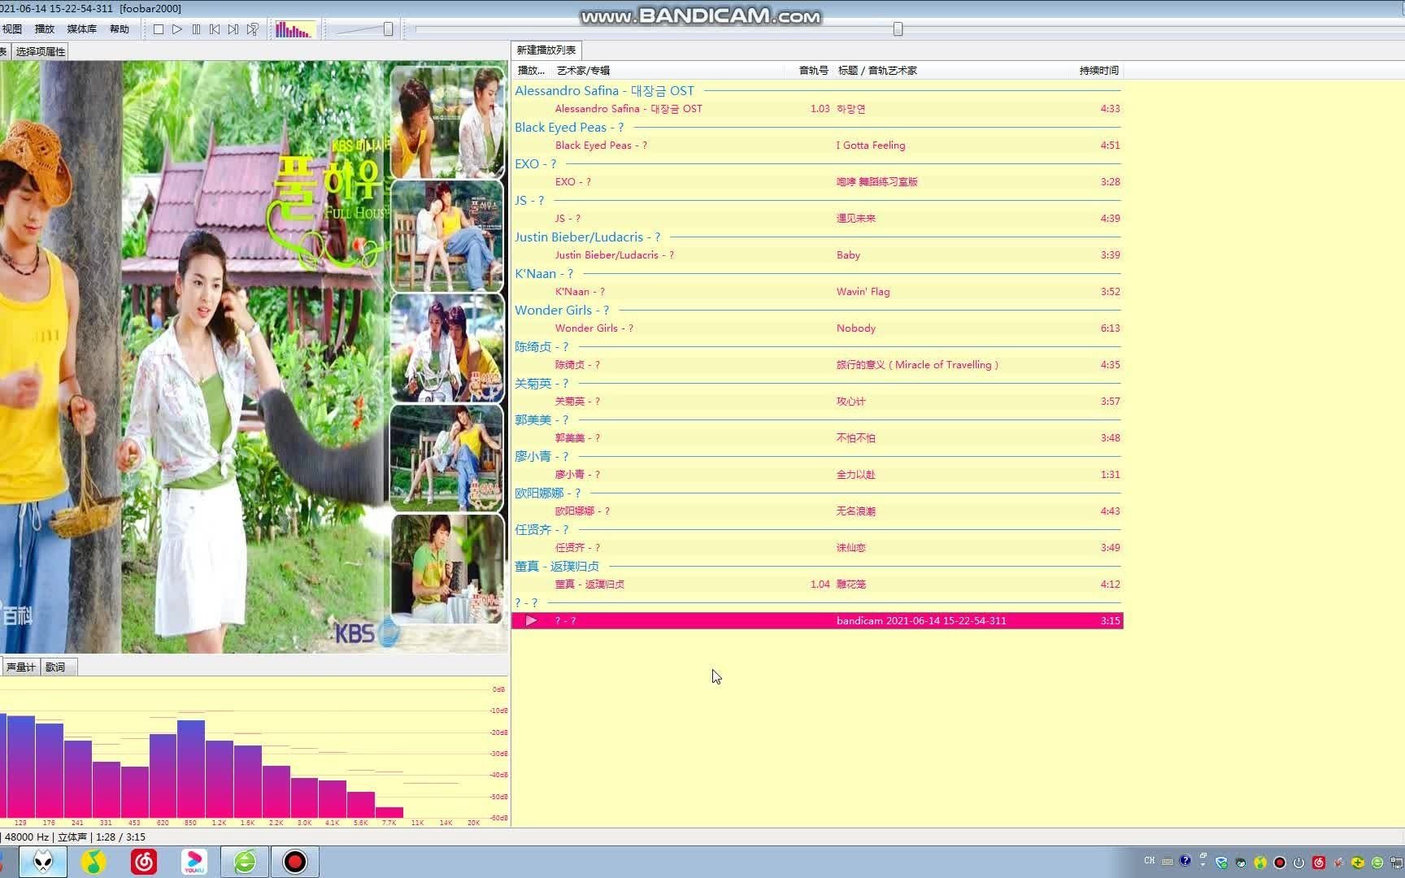Select the track 朦花笼

pyautogui.click(x=817, y=585)
